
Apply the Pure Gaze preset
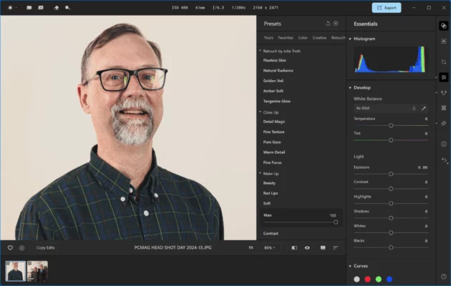point(272,142)
